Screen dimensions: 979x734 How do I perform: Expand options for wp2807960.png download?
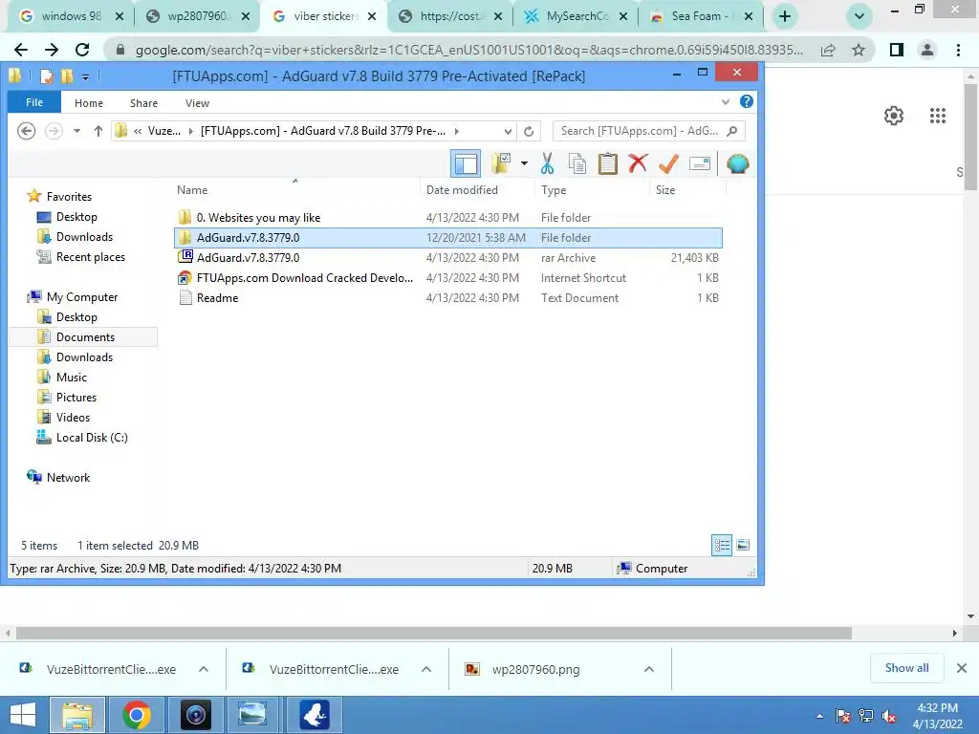click(649, 669)
